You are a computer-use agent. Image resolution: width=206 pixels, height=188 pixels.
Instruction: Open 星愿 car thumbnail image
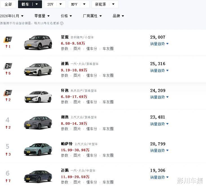pyautogui.click(x=38, y=43)
